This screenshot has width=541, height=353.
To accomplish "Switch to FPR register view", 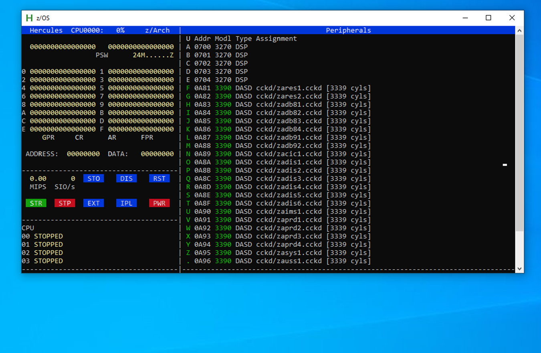I will [x=147, y=138].
